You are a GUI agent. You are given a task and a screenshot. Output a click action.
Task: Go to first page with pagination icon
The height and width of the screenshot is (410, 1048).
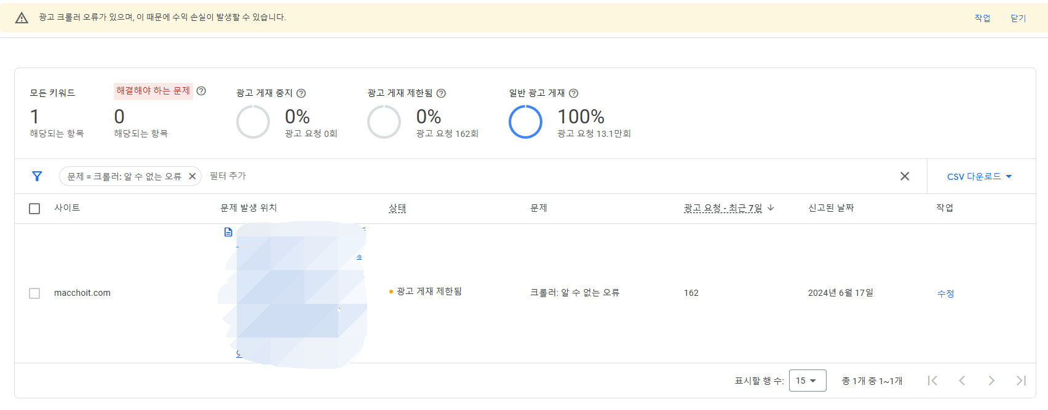tap(932, 381)
